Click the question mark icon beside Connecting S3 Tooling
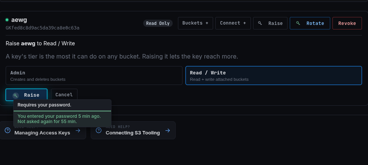 (99, 130)
